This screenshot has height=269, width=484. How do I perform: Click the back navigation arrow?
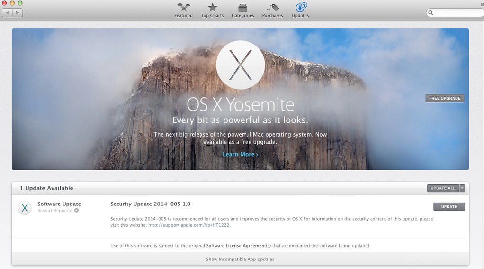(8, 13)
